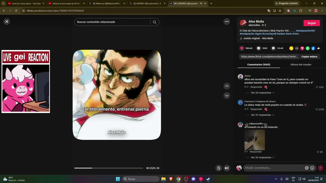
Task: Open the Chrome three-dot menu
Action: pos(322,11)
